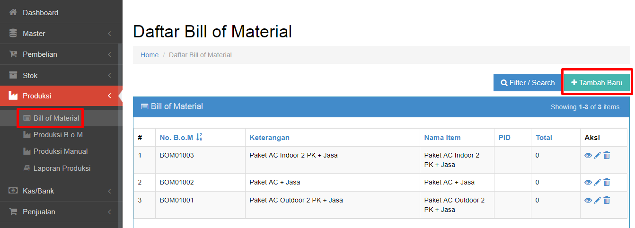The height and width of the screenshot is (228, 635).
Task: View BOM01001 via the eye icon
Action: 588,200
